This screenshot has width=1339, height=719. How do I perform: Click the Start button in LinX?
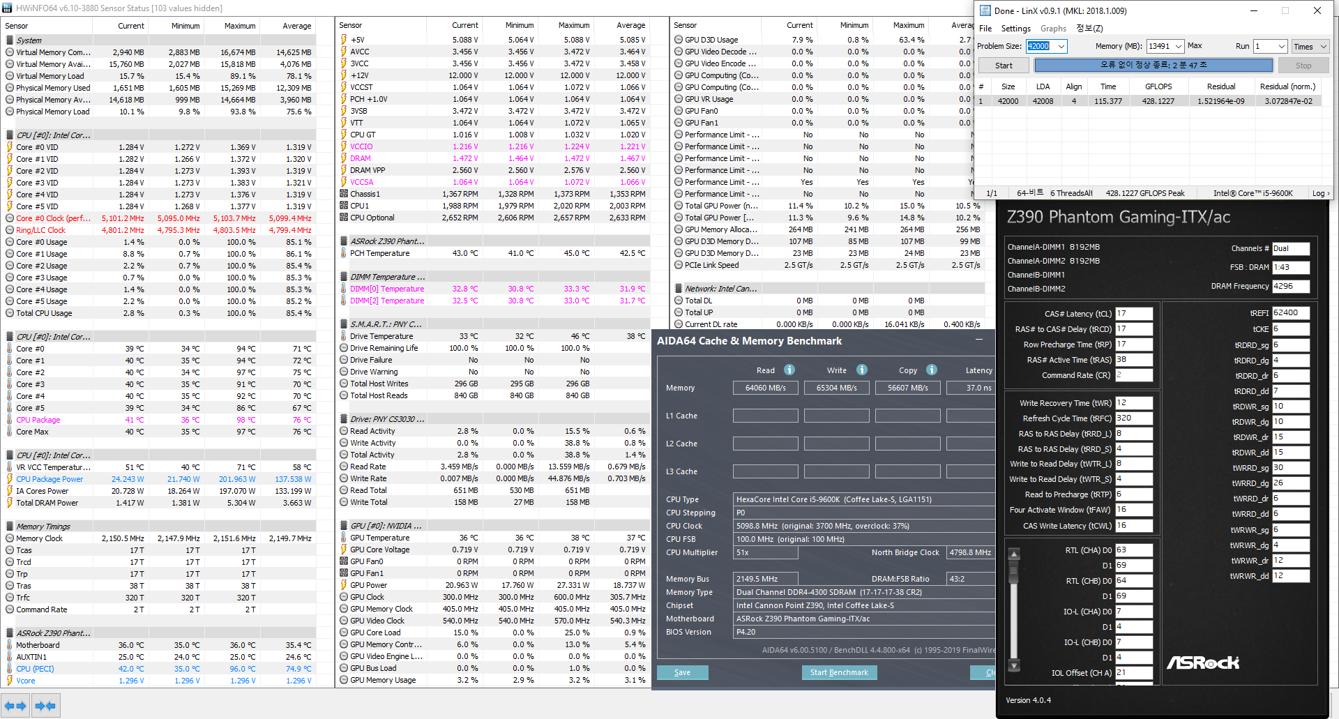[1004, 66]
